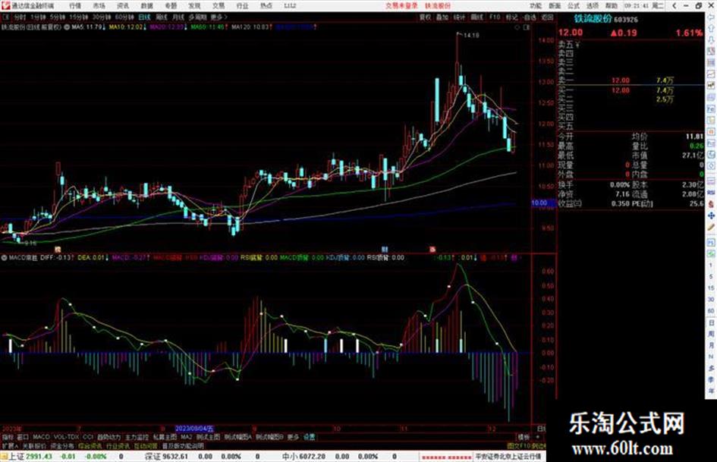
Task: Open F10 company info
Action: point(494,17)
